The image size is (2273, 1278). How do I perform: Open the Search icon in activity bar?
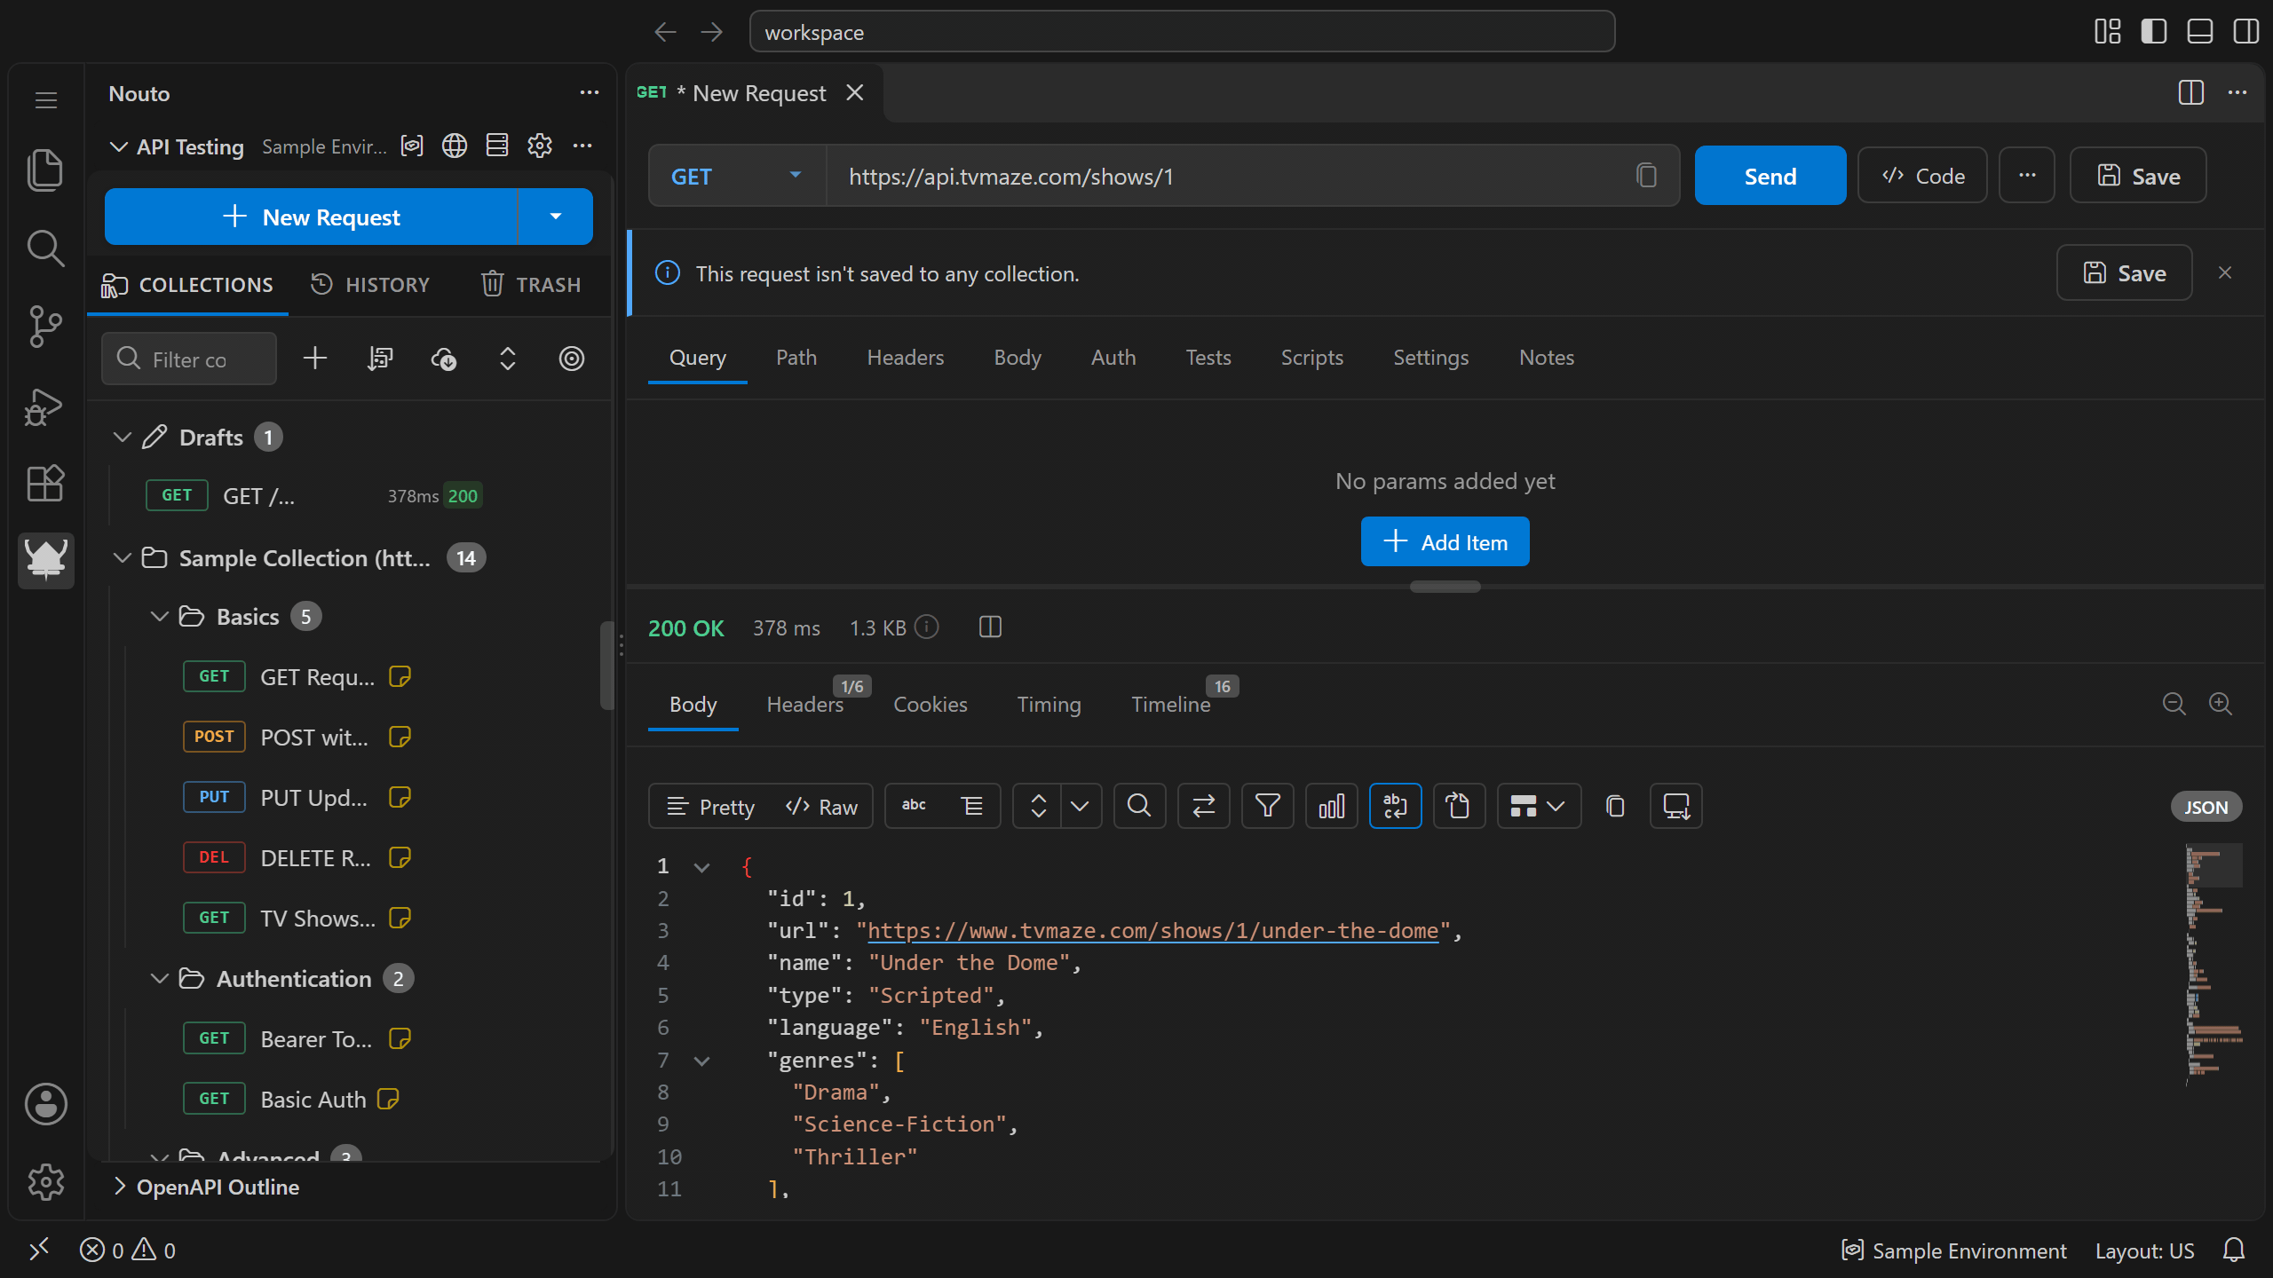click(45, 248)
